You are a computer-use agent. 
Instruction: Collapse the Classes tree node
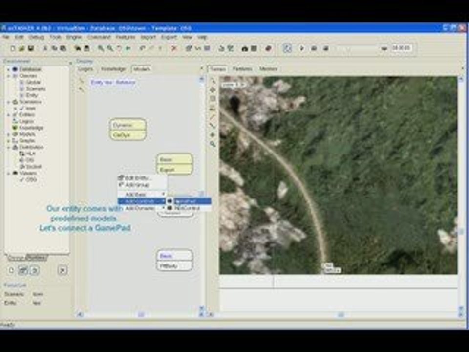(9, 76)
